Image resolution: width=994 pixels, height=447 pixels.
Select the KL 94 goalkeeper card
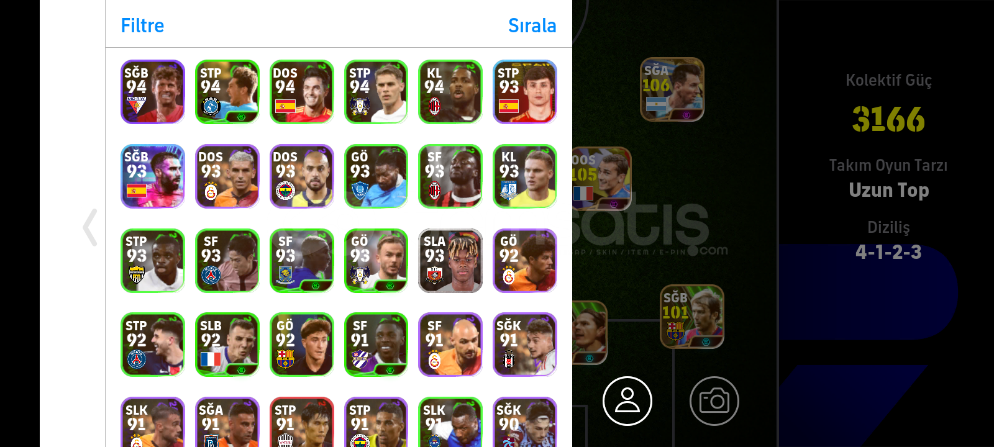450,92
